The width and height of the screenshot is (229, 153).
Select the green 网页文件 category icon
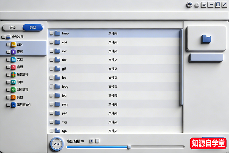tap(13, 90)
